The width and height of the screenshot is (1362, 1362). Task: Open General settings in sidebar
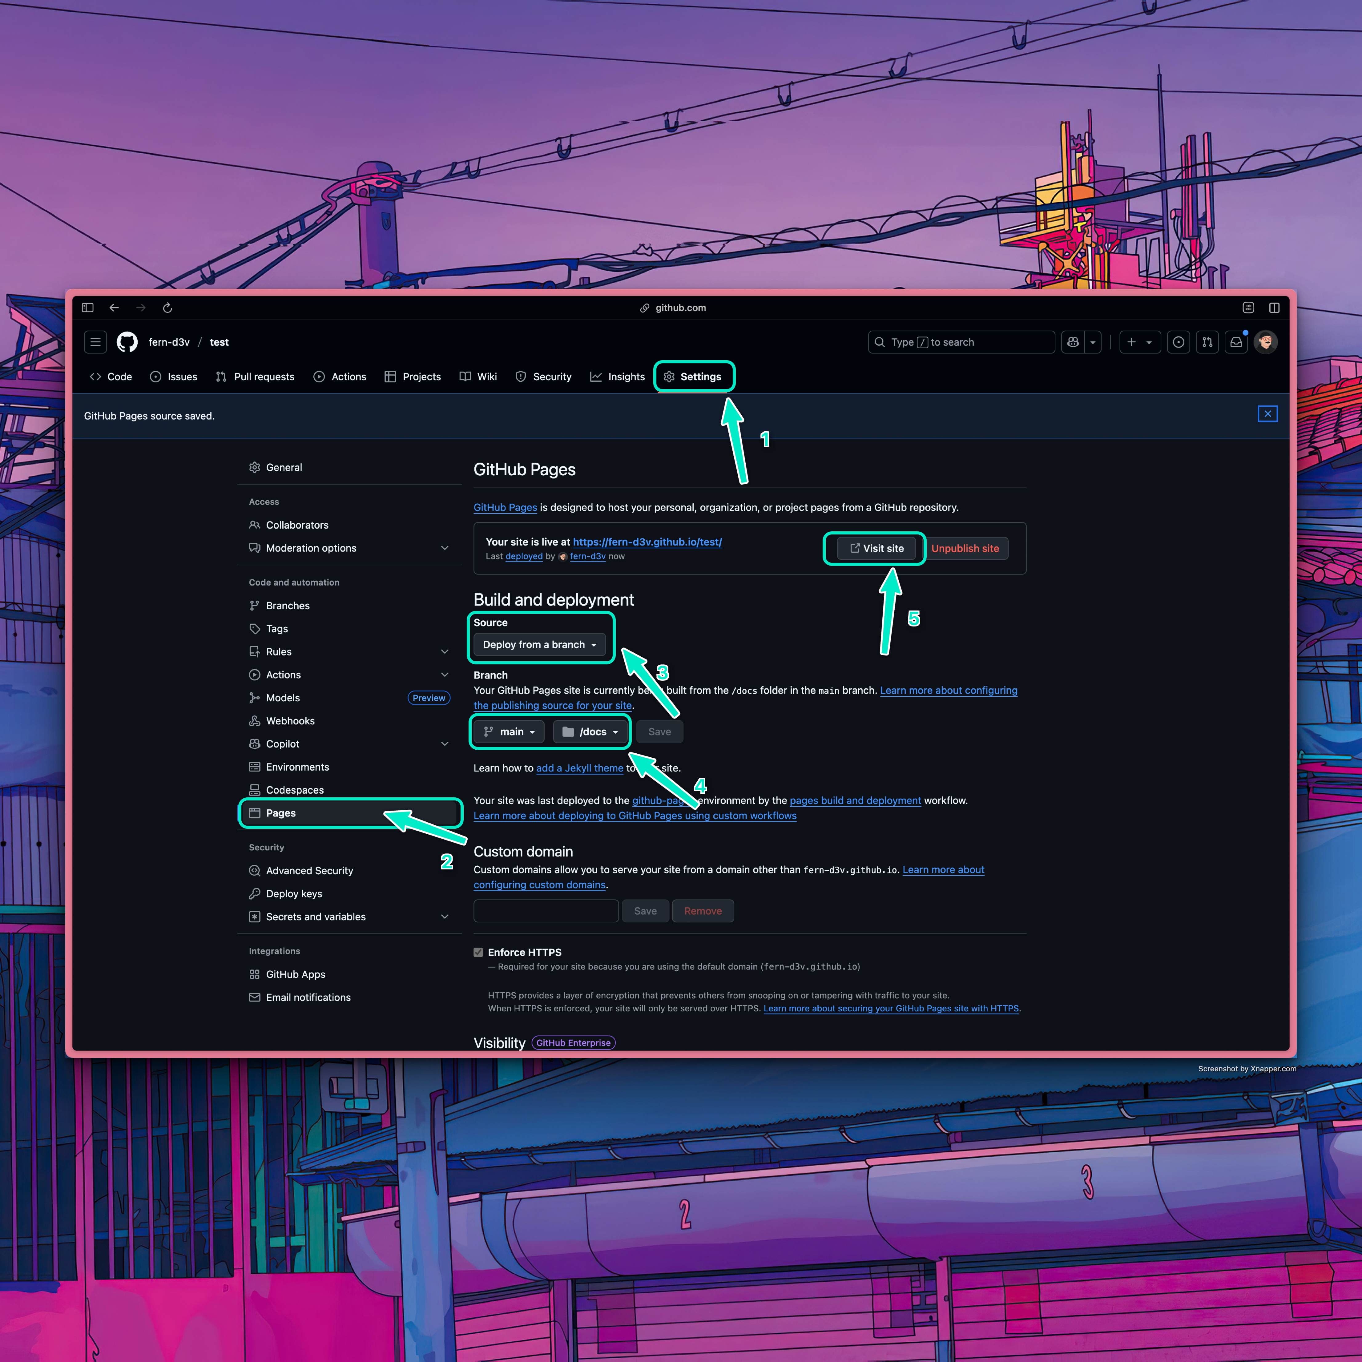tap(350, 467)
